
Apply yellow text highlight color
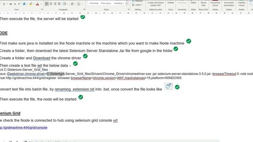[x=30, y=4]
